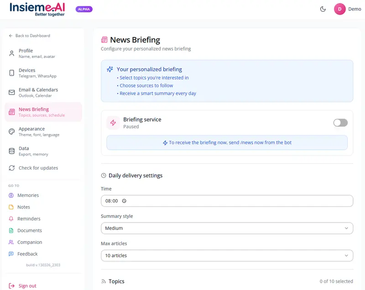Go to Appearance settings
This screenshot has height=290, width=365.
(43, 132)
